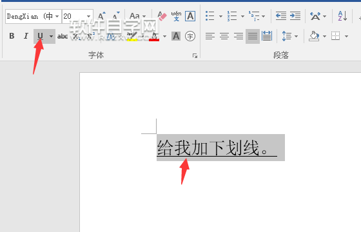Apply multilevel list
The width and height of the screenshot is (361, 232).
254,16
